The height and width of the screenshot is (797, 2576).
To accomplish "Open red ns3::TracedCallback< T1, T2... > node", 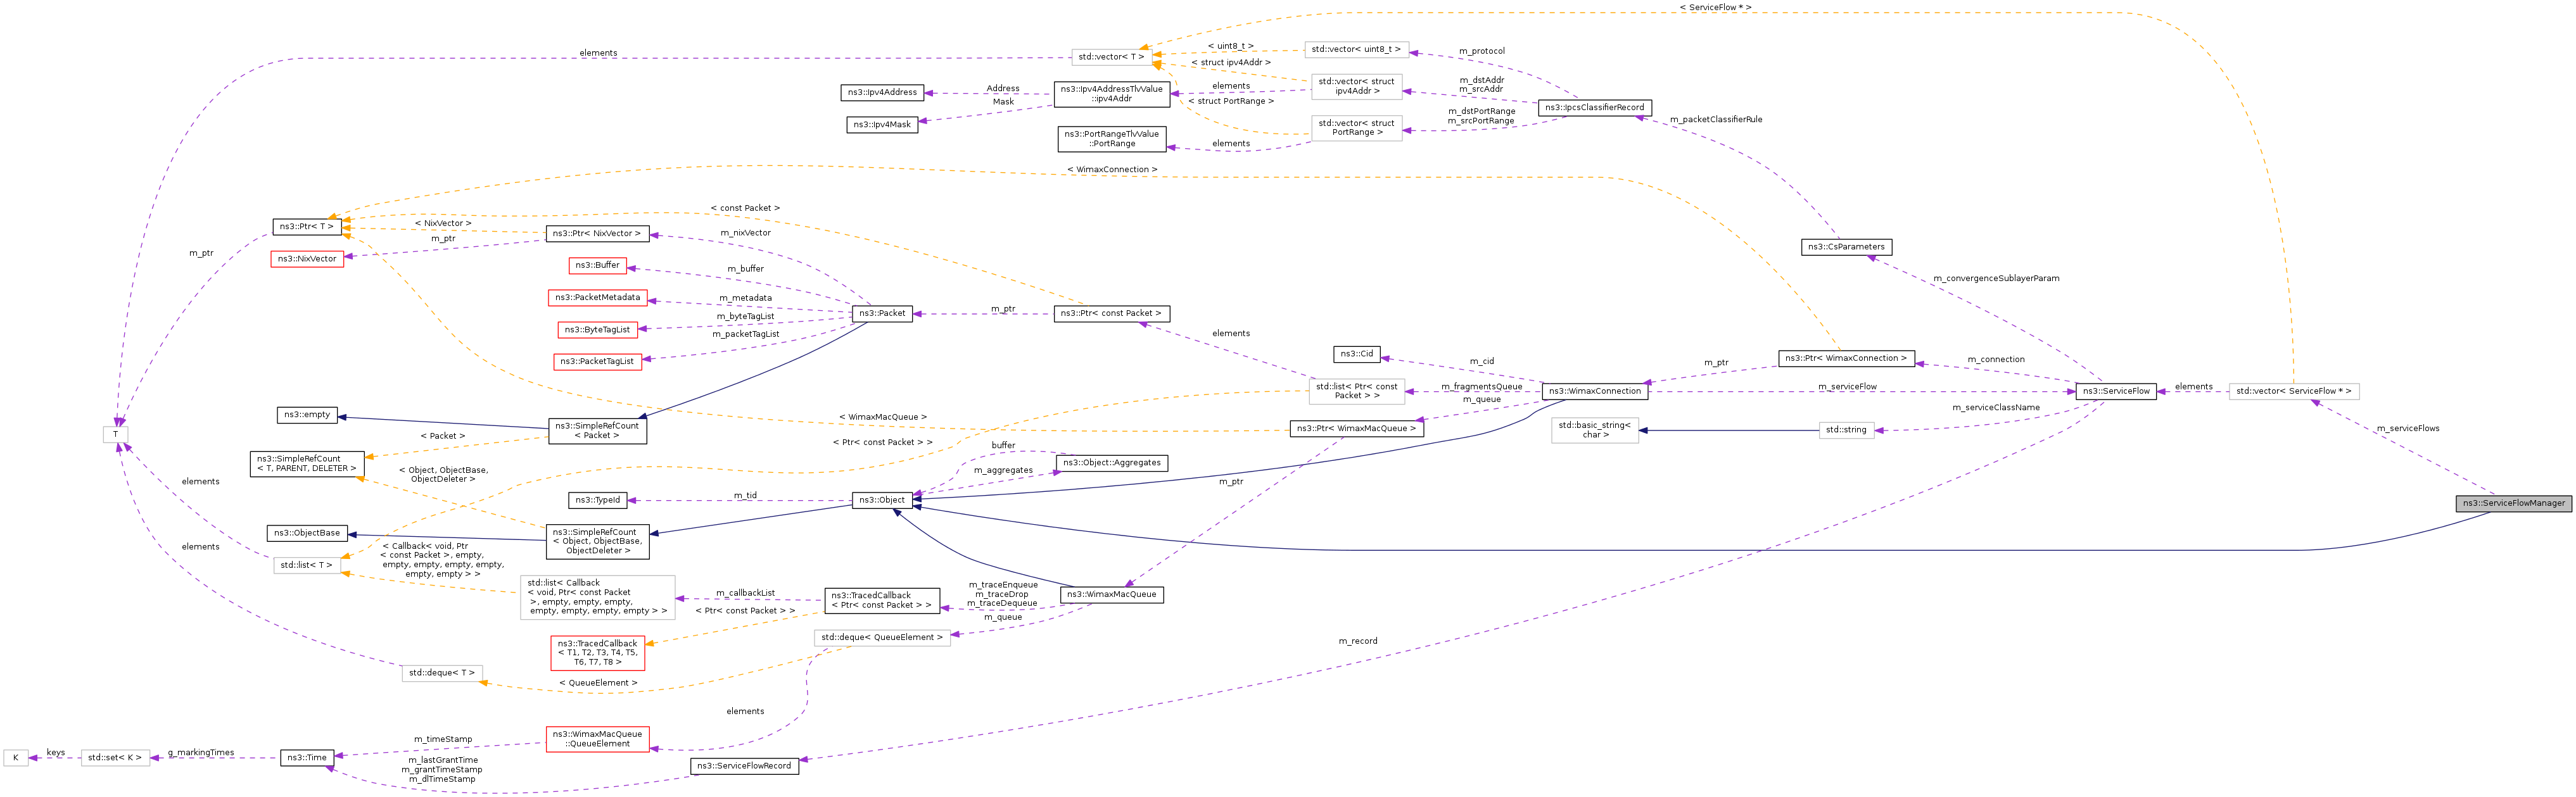I will 597,653.
